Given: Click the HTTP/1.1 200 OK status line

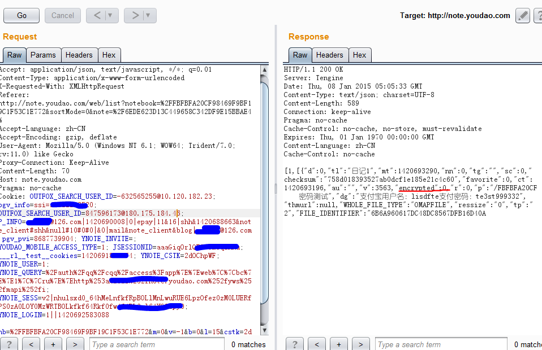Looking at the screenshot, I should tap(313, 69).
